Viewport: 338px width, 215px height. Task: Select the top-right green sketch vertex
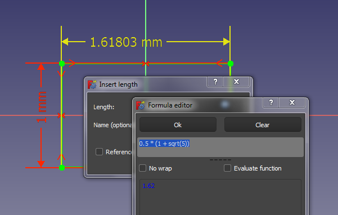(231, 64)
